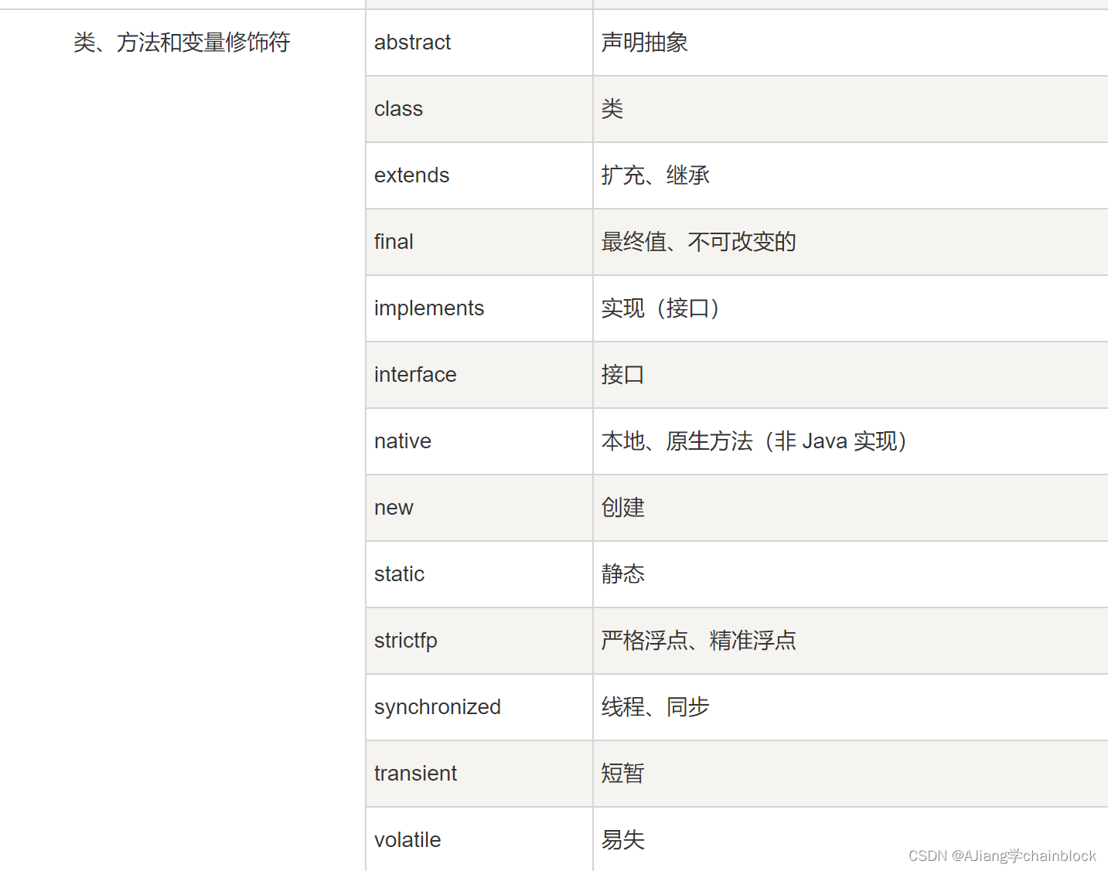Click the '扩充、继承' description cell
Viewport: 1108px width, 871px height.
851,175
